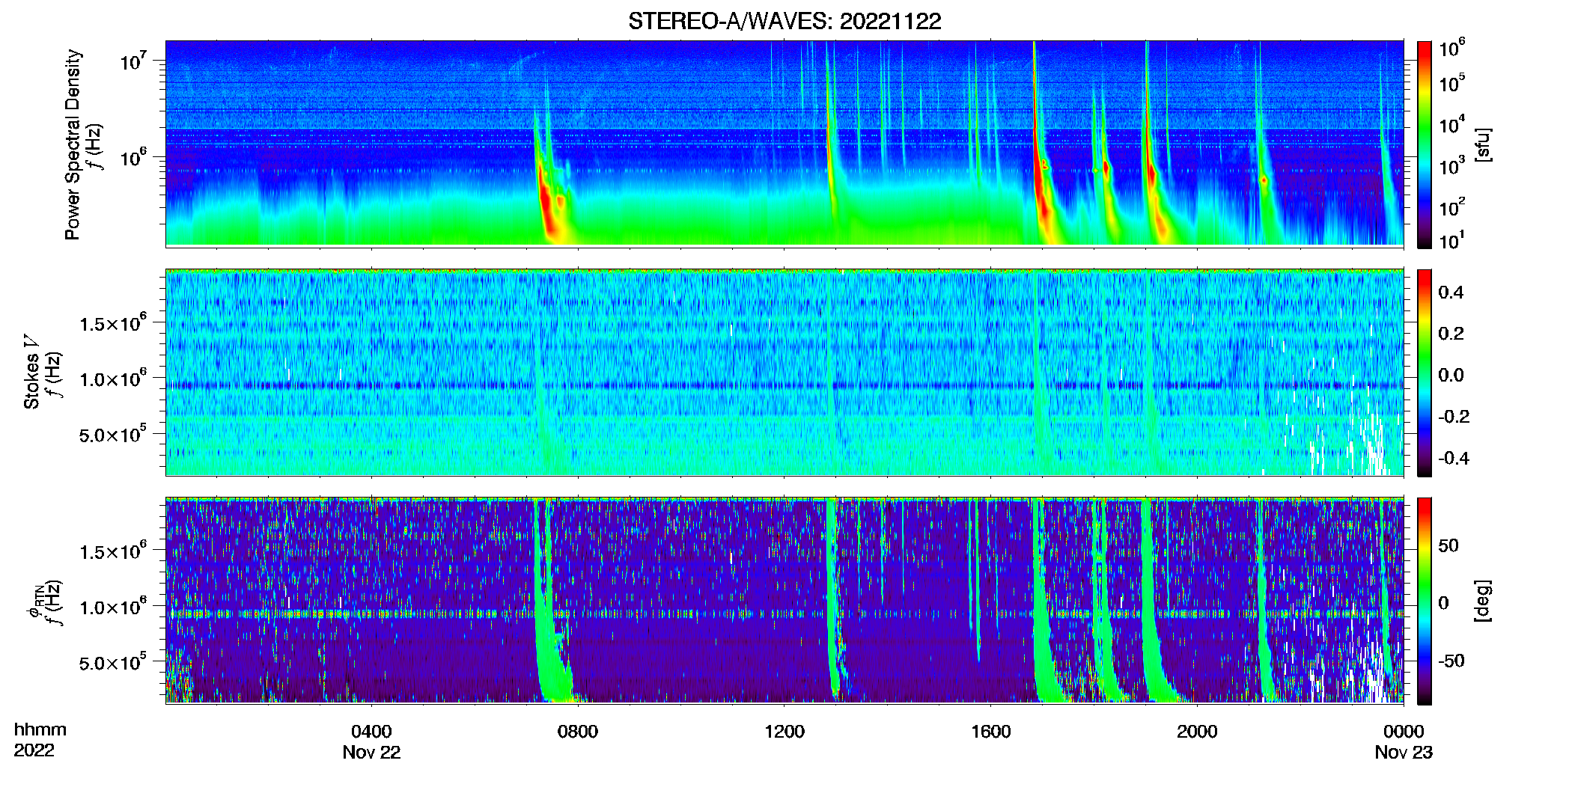Select 1.0×10^6 tick on Stokes V panel
This screenshot has width=1569, height=808.
tap(113, 379)
